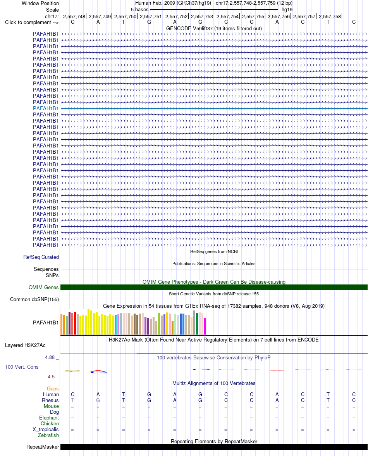The height and width of the screenshot is (456, 368).
Task: Click position label 2,557,748 in the ruler
Action: [74, 17]
